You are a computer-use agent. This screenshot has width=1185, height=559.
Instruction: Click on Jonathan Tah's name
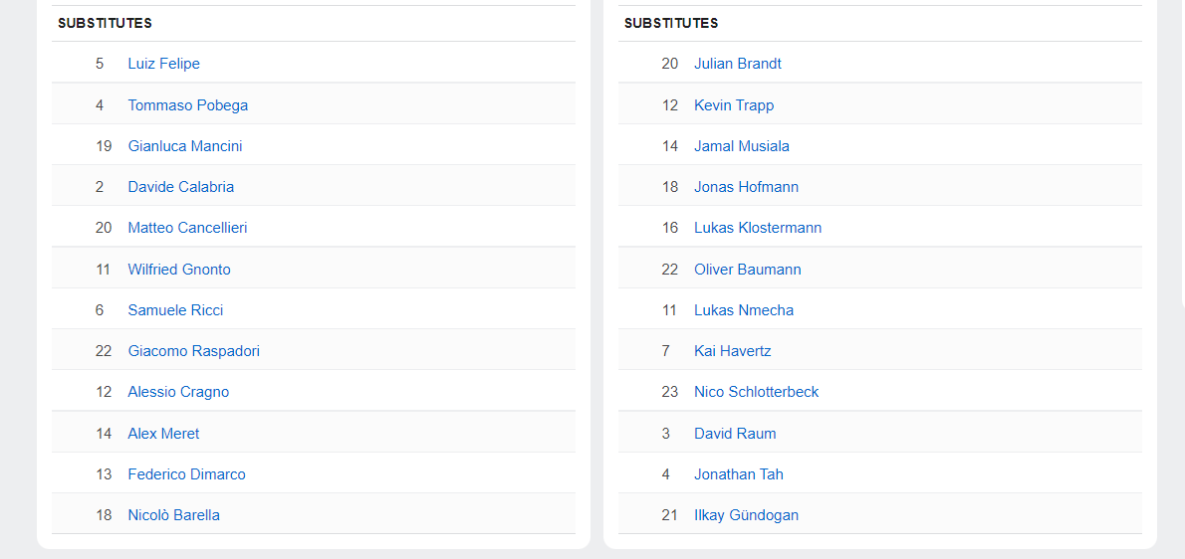(738, 474)
